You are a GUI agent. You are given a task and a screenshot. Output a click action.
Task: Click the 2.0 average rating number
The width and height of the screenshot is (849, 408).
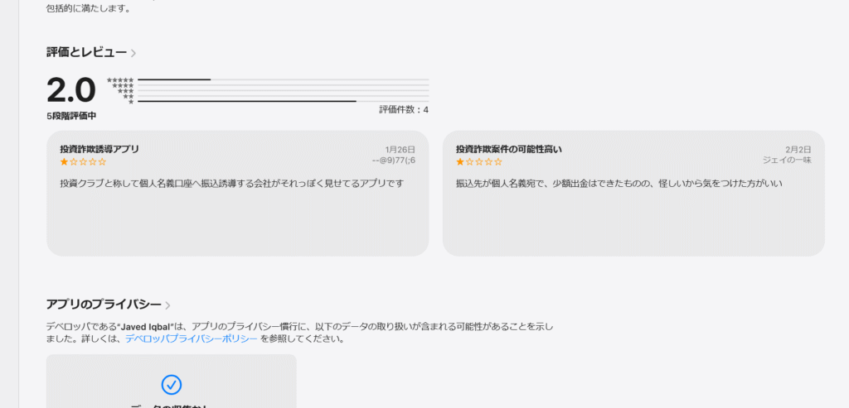click(x=71, y=90)
